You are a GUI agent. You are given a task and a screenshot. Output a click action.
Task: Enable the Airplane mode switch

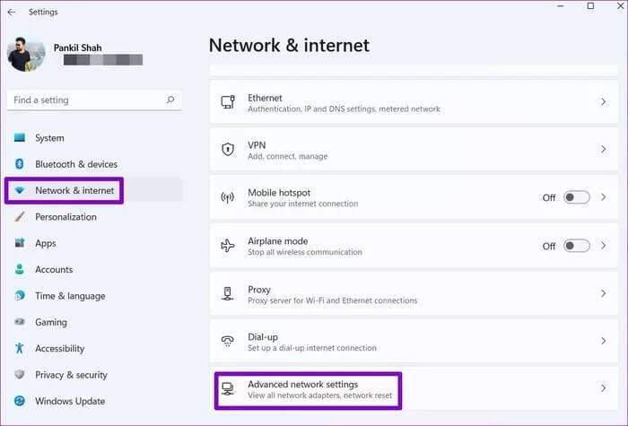point(576,246)
